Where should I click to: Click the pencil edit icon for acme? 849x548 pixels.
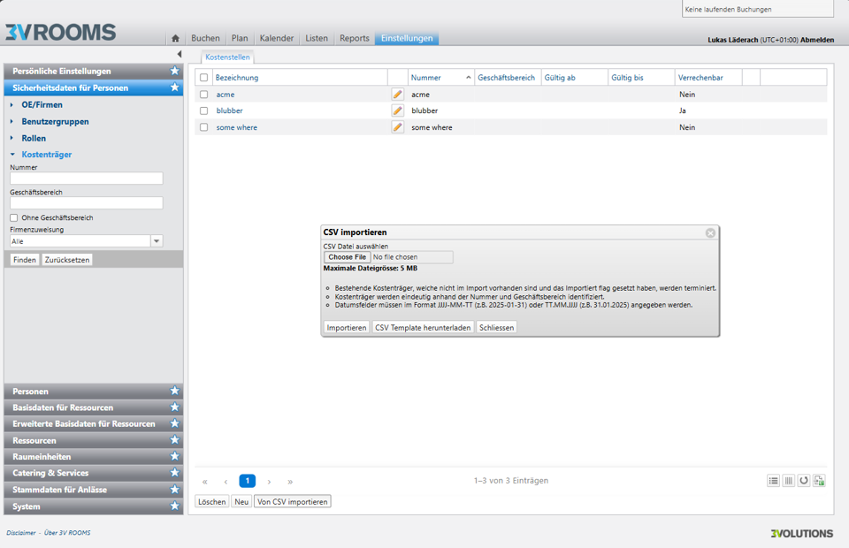(397, 95)
